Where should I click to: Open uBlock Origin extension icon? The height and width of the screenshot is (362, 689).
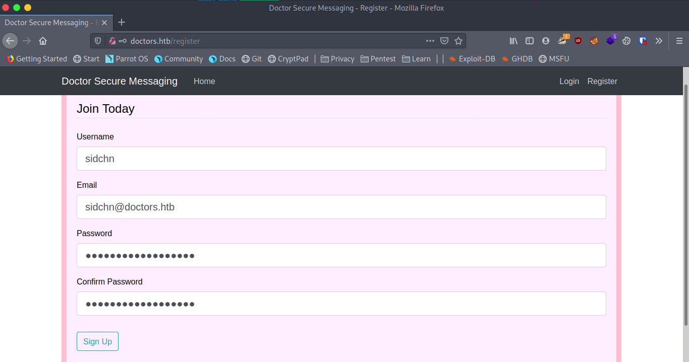(x=578, y=41)
